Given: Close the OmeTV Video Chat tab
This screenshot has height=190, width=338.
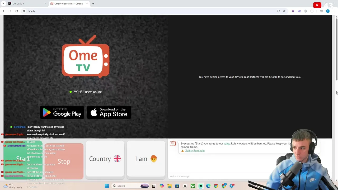Looking at the screenshot, I should (87, 4).
